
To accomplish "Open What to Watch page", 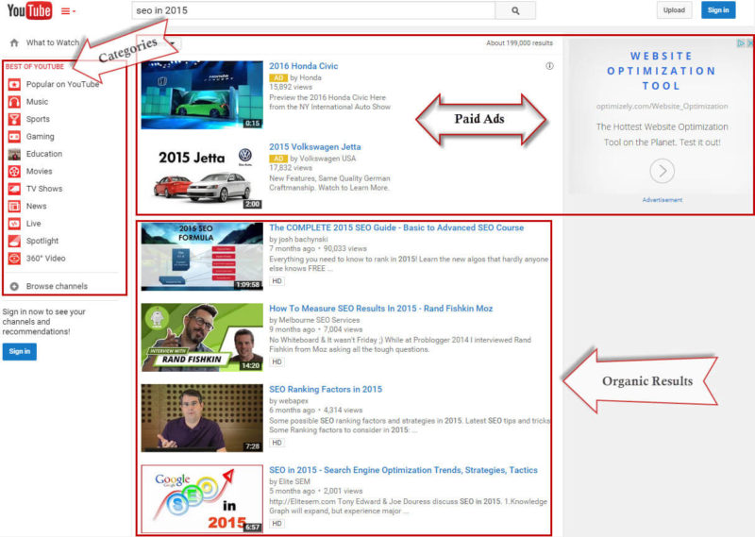I will pyautogui.click(x=53, y=42).
